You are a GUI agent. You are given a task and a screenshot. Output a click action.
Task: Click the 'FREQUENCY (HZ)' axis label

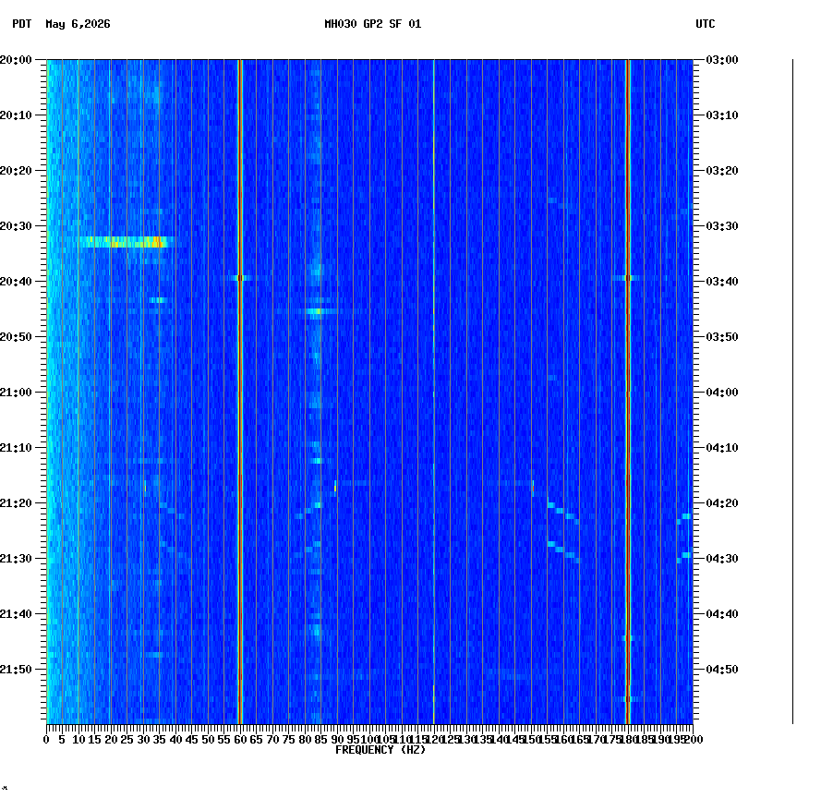(x=380, y=750)
